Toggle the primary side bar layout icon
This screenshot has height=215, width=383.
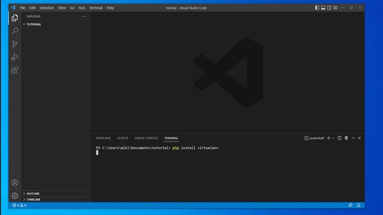point(317,8)
